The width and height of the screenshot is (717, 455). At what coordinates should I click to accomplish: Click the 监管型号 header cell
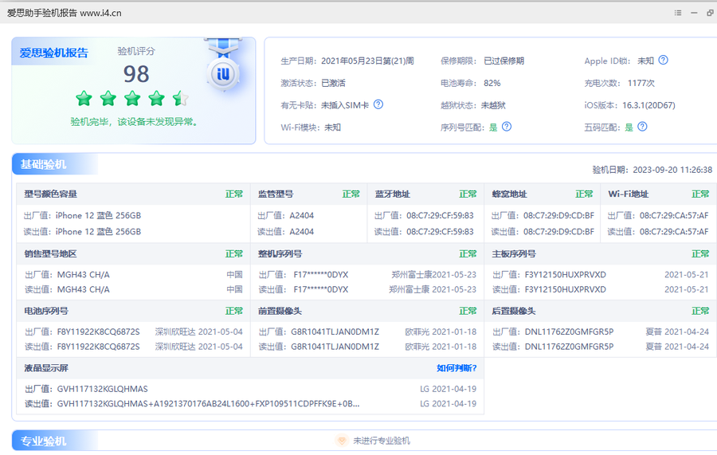[308, 194]
